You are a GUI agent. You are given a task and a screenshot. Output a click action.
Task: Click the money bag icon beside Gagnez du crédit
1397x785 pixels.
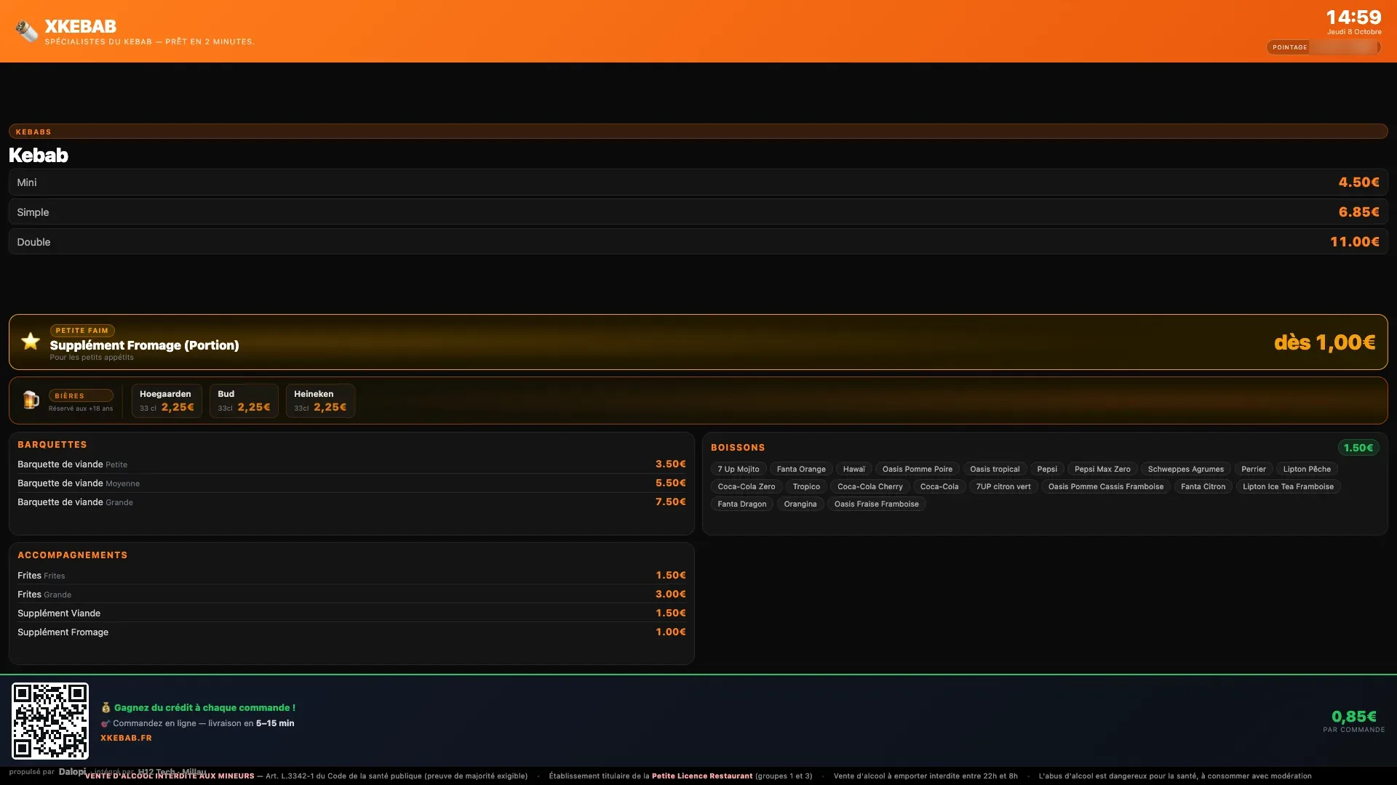pyautogui.click(x=106, y=707)
